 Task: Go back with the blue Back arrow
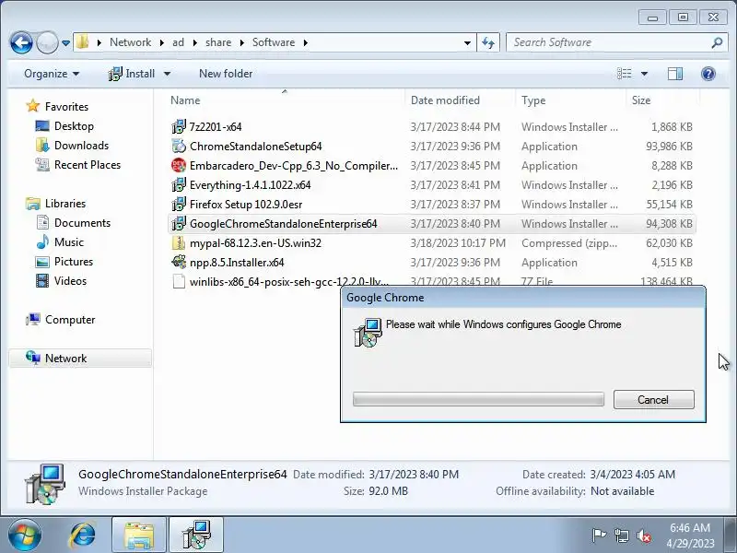(x=21, y=42)
